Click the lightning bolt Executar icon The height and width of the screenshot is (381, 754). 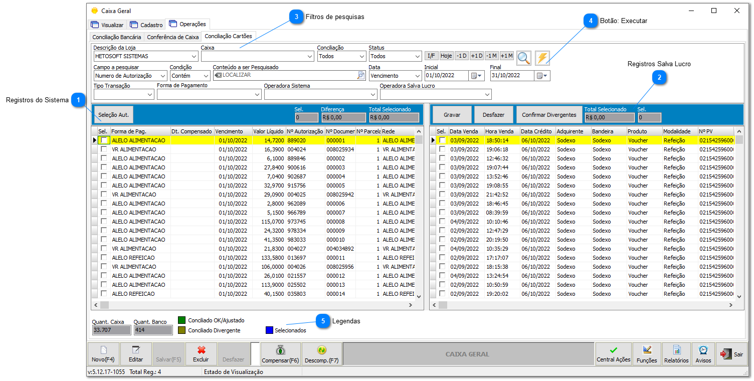coord(542,58)
